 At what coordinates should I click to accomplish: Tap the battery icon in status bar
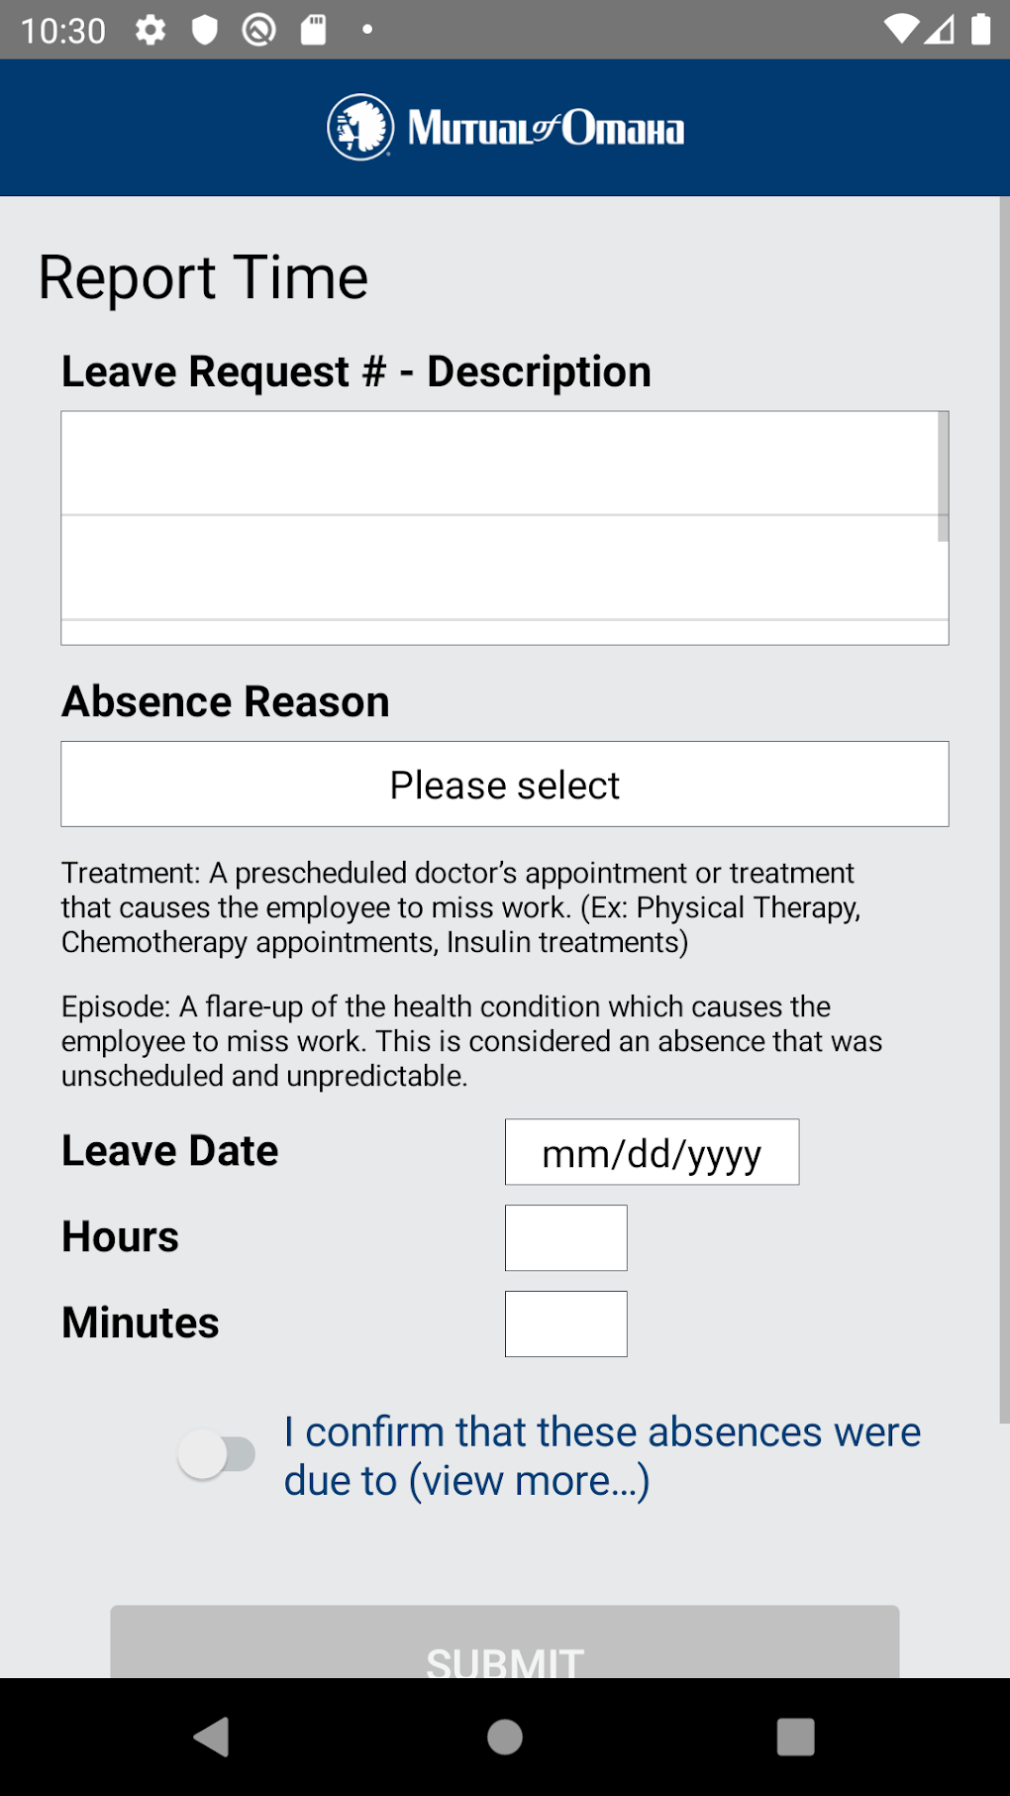[980, 30]
